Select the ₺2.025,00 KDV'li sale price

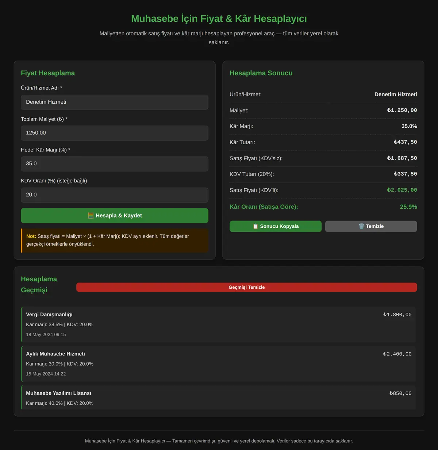click(x=402, y=190)
